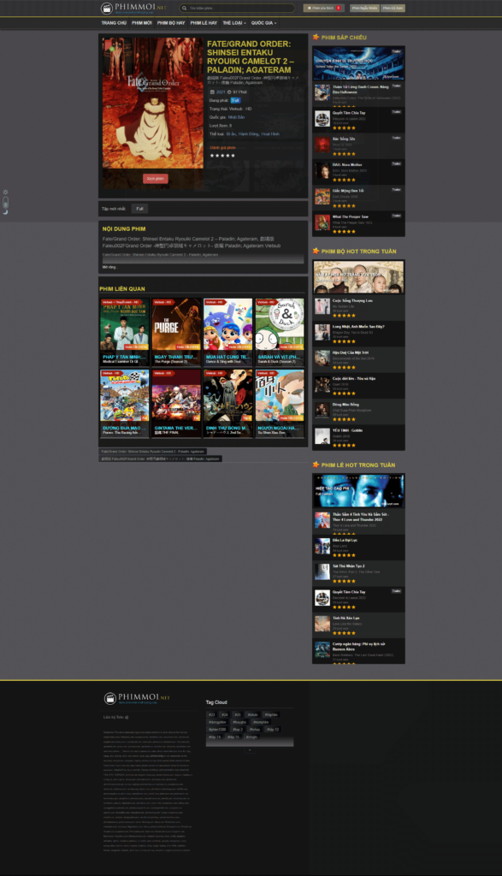
Task: Click the PHIMMOI clapperboard logo in header
Action: coord(107,8)
